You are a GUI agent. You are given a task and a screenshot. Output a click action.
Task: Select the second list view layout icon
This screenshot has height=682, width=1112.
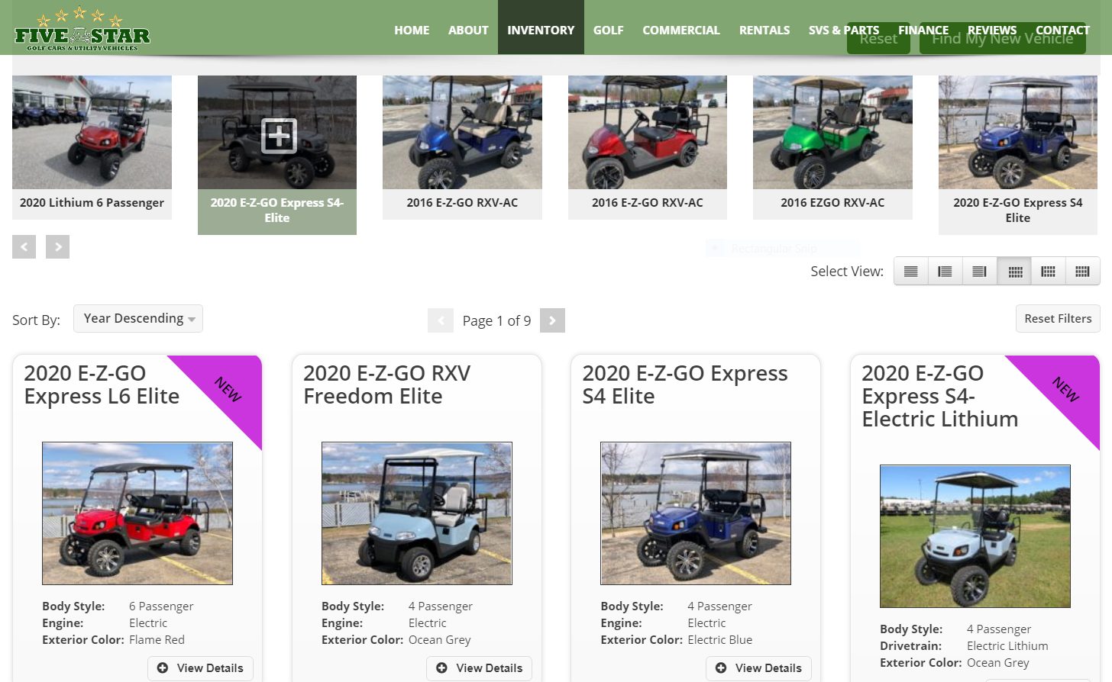tap(945, 272)
